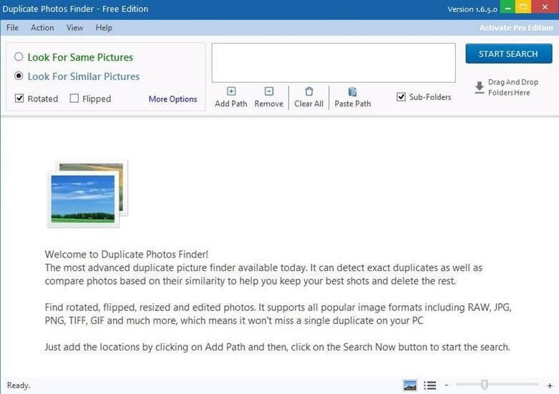
Task: Open the File menu
Action: pos(12,28)
